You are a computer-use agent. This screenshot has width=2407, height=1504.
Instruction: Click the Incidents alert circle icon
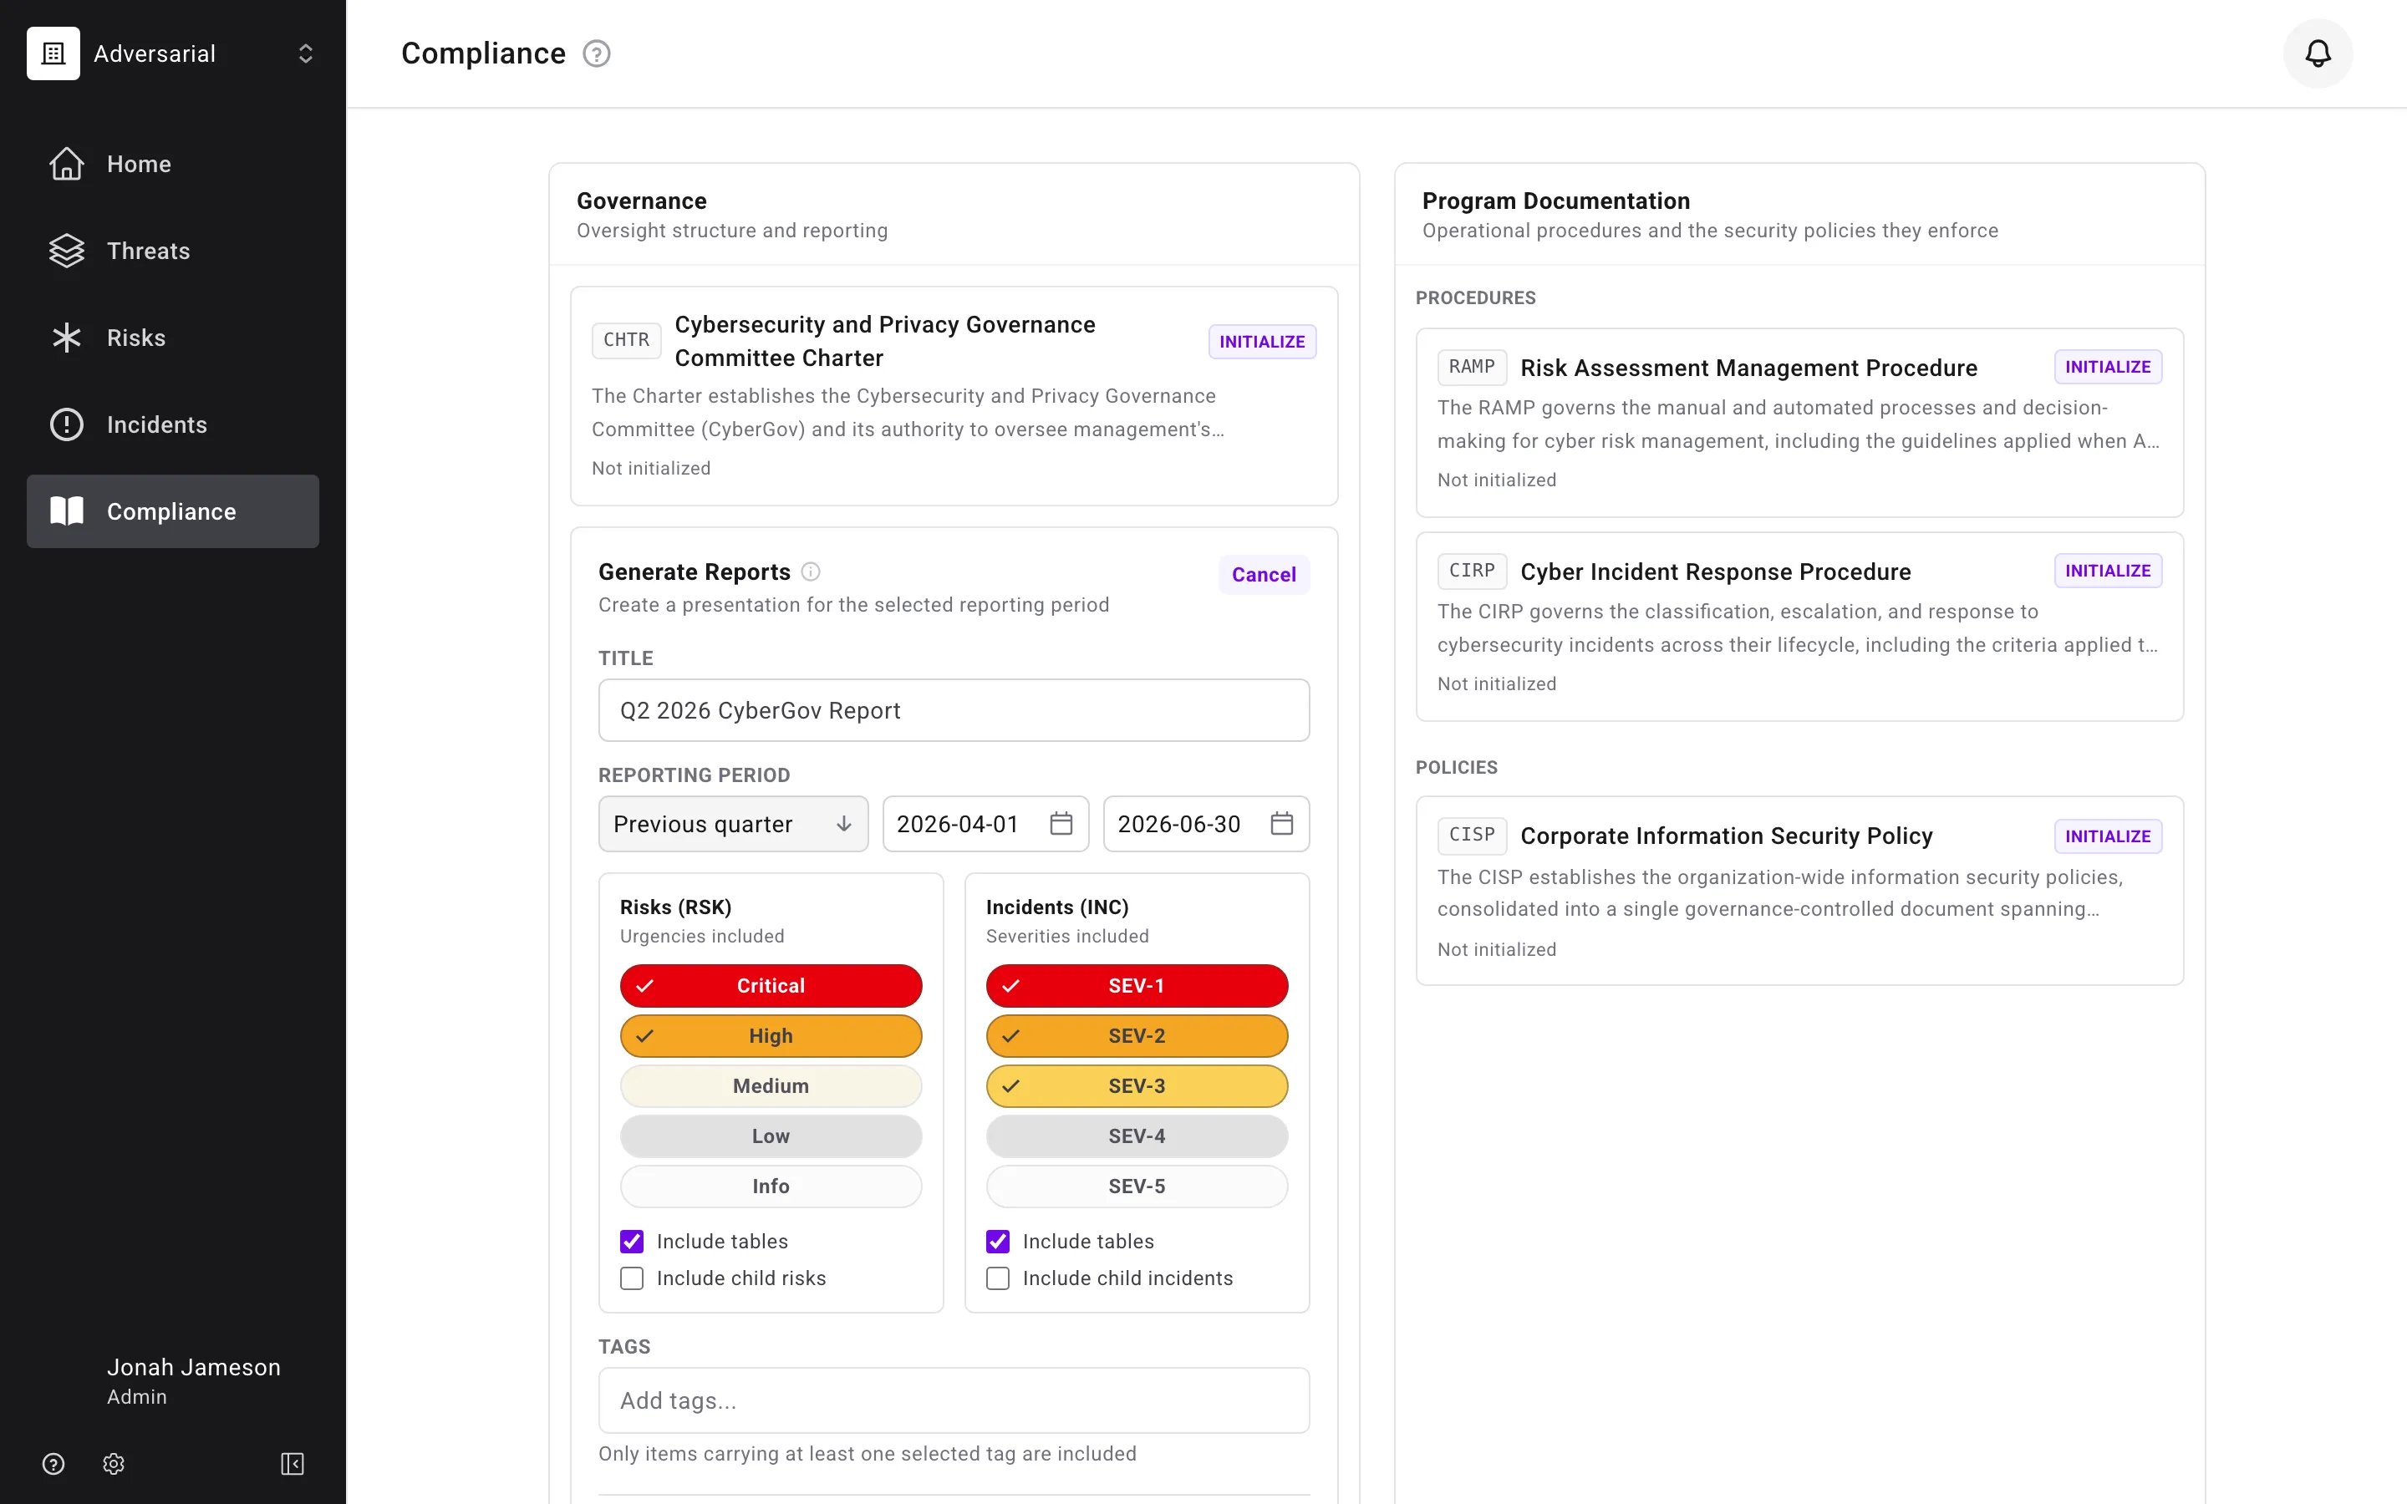pos(67,424)
